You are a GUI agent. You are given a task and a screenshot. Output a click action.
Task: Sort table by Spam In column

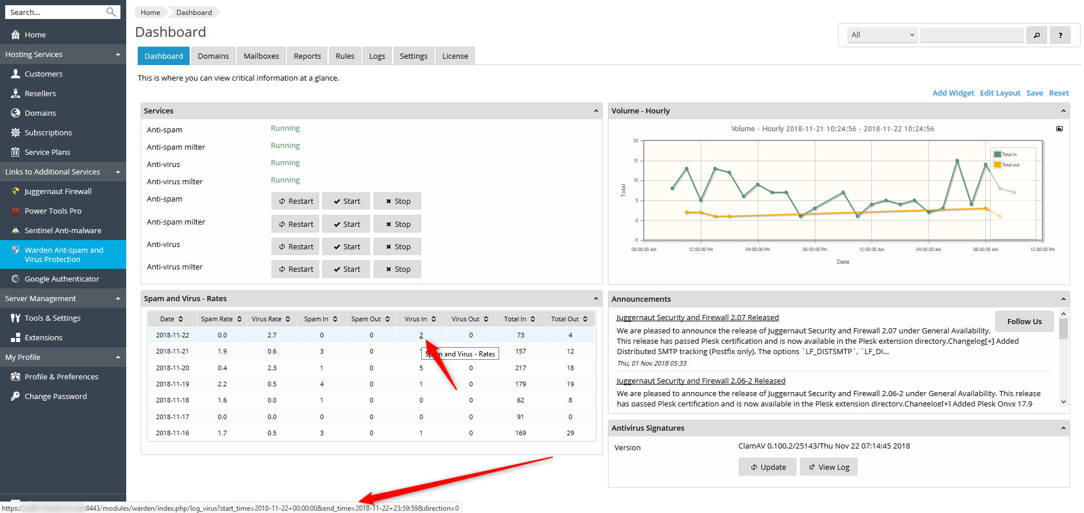pos(335,319)
